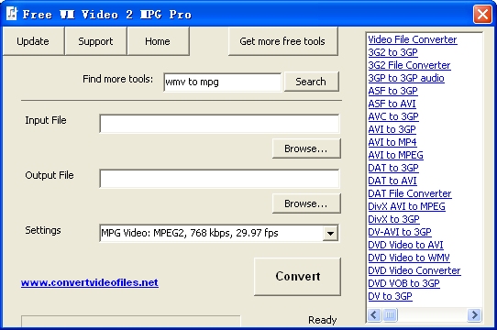This screenshot has height=330, width=497.
Task: Open the Settings dropdown arrow
Action: click(330, 234)
